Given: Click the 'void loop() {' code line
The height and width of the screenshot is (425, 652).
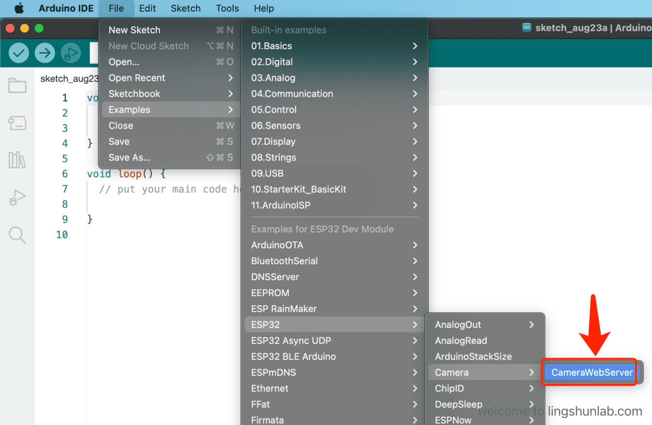Looking at the screenshot, I should point(126,174).
